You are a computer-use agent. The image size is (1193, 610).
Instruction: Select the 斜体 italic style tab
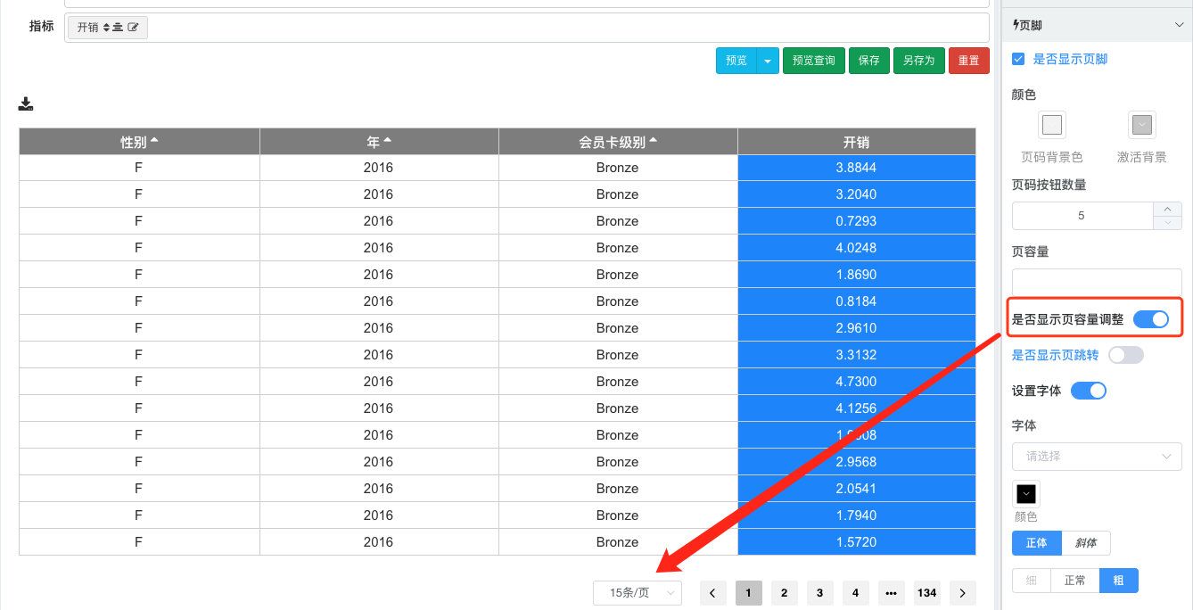(1085, 542)
